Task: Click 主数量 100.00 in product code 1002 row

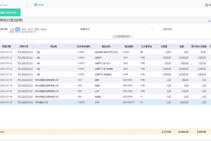Action: click(167, 63)
